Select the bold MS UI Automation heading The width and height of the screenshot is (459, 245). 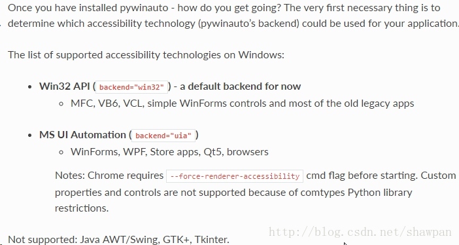(x=82, y=135)
